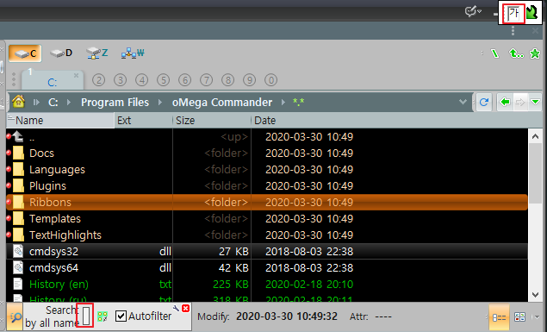Toggle red mark beside Plugins folder
This screenshot has width=547, height=332.
(9, 185)
